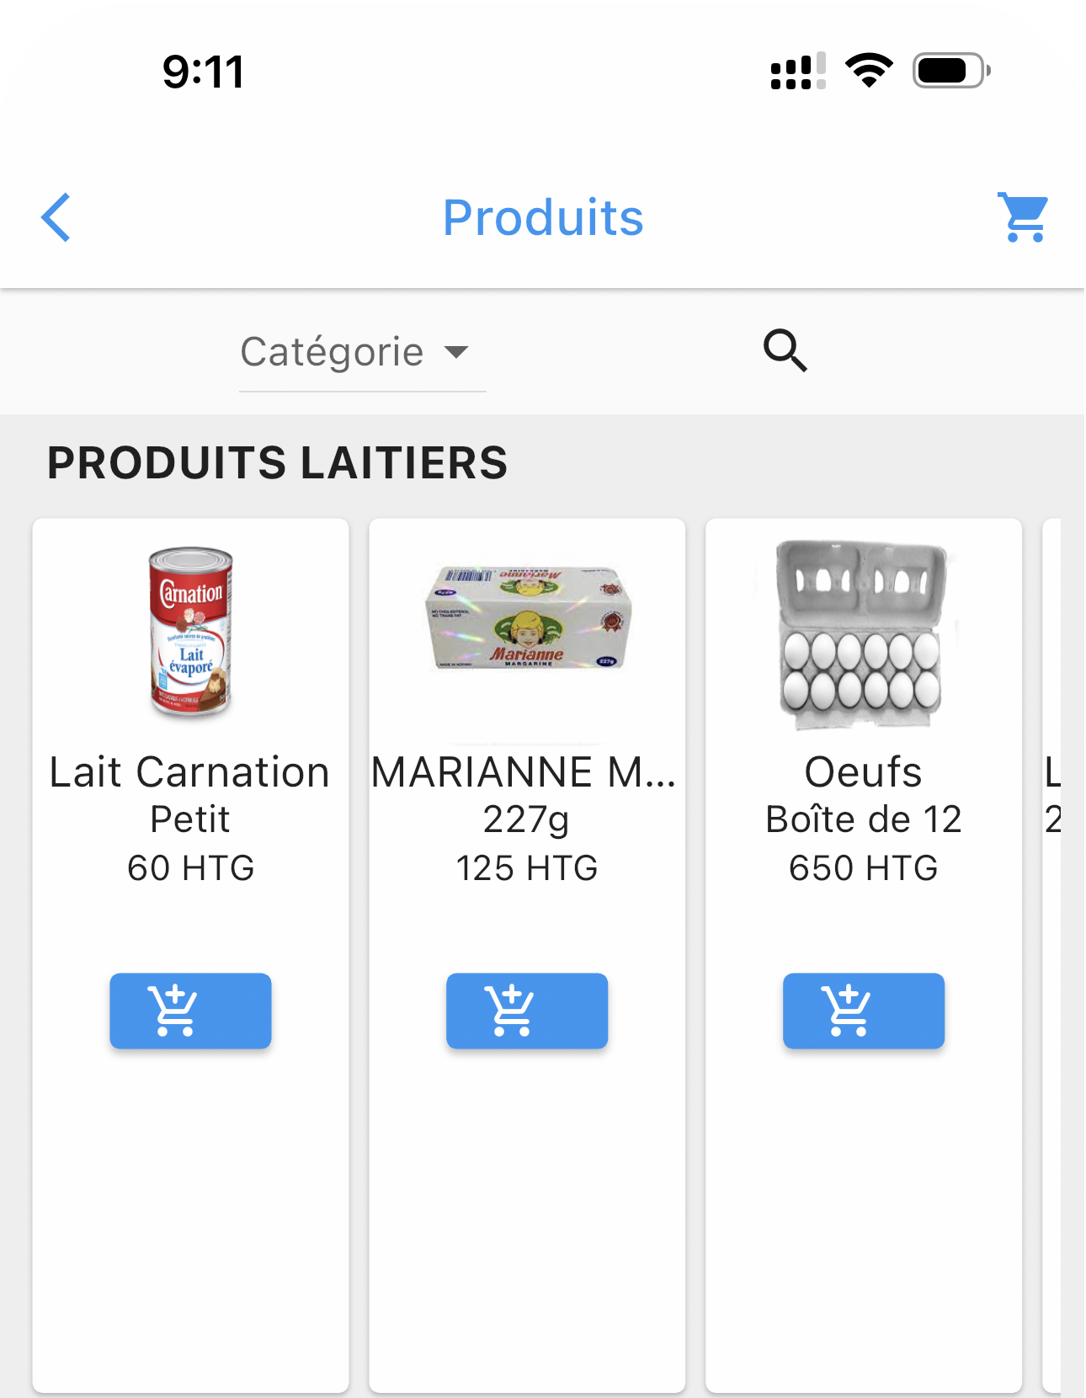Screen dimensions: 1086x1398
Task: Tap the search magnifier icon
Action: [785, 350]
